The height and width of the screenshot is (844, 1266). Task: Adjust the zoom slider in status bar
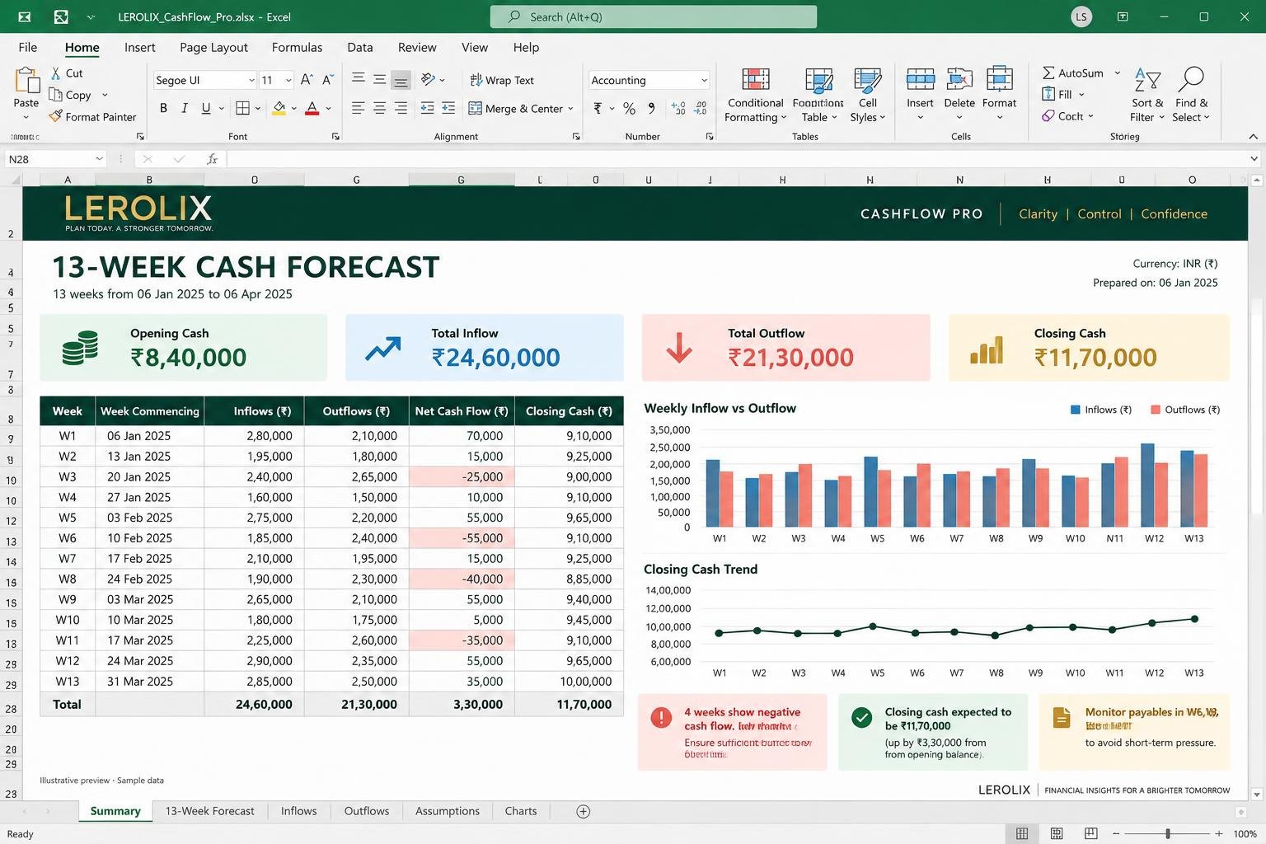point(1167,834)
